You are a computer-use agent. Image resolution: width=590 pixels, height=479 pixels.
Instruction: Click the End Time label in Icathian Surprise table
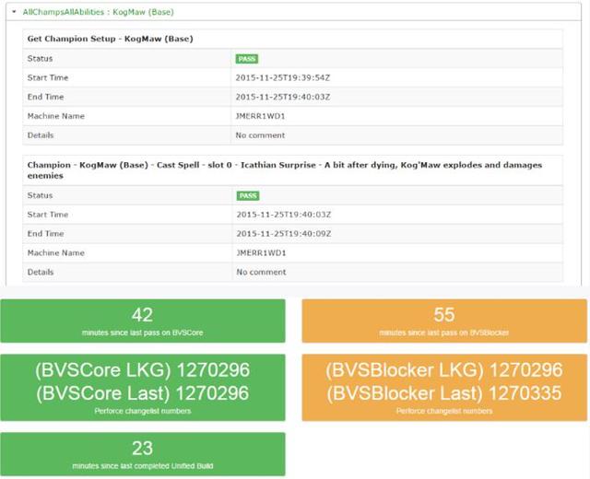45,234
